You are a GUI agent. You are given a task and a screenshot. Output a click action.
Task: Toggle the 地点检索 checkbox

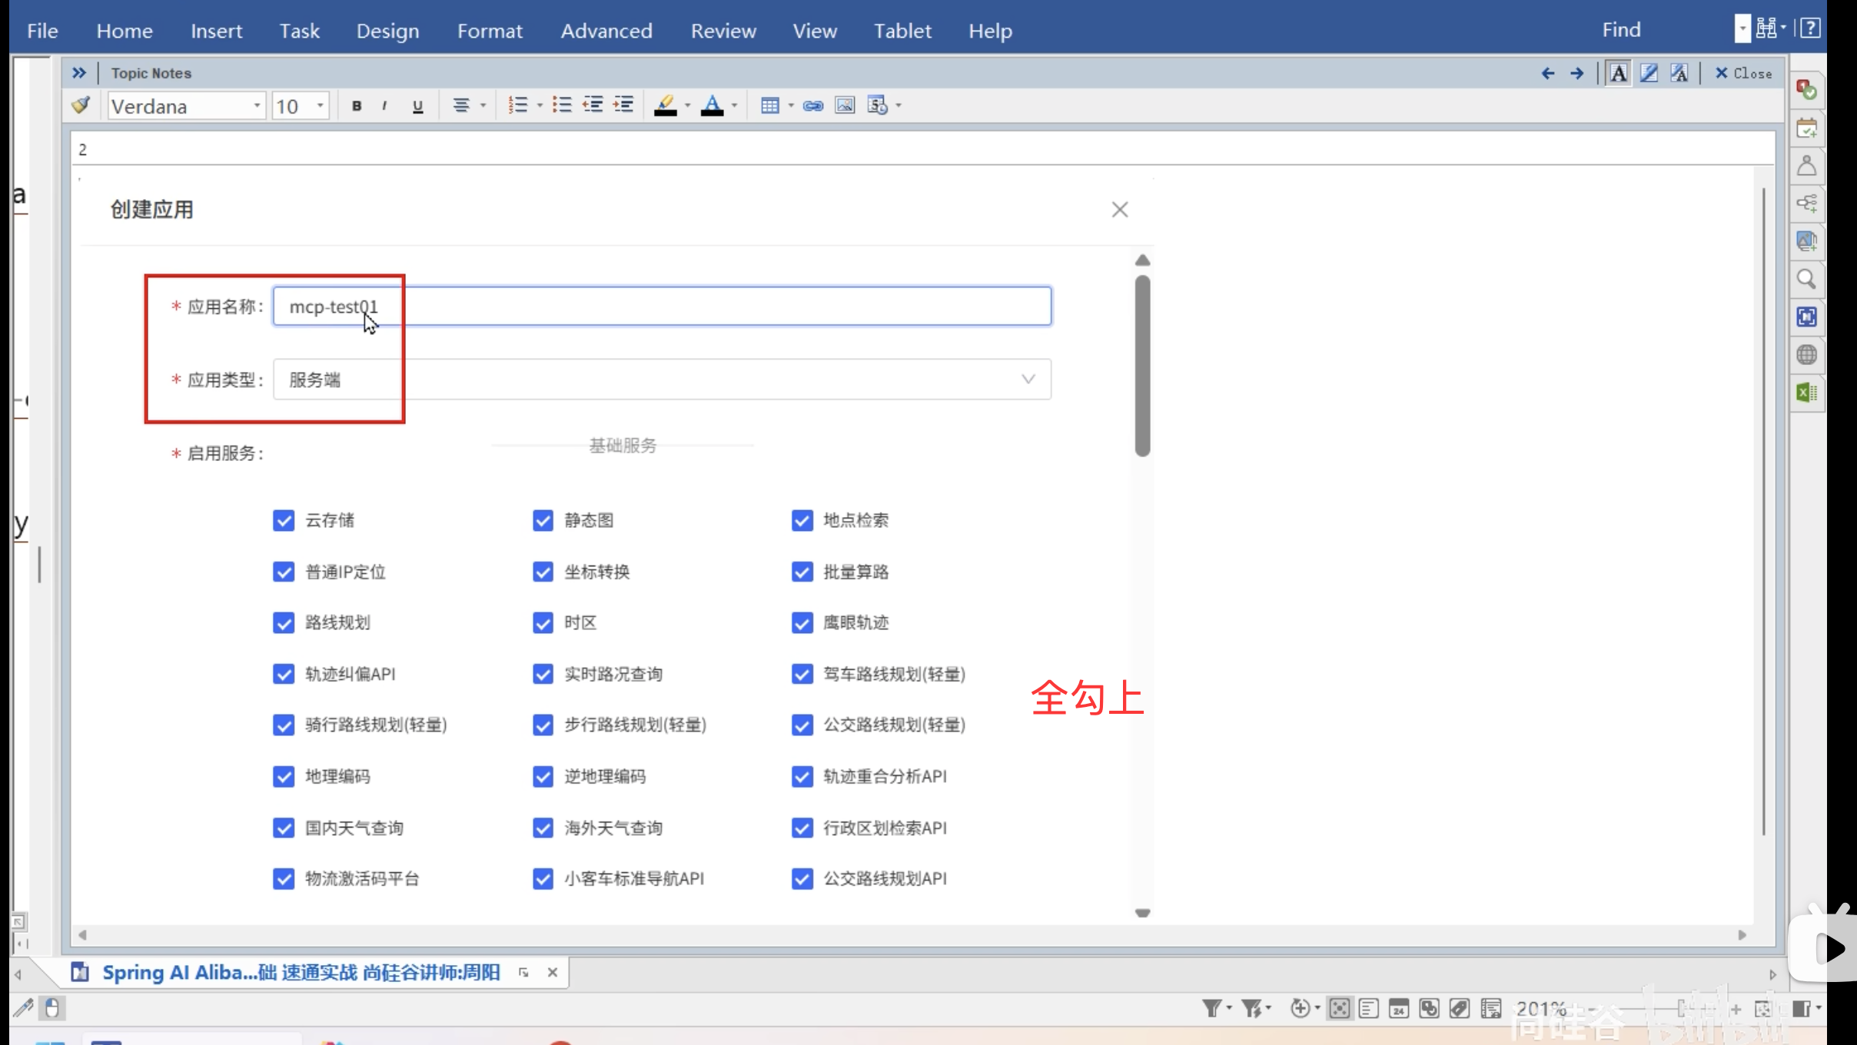tap(802, 520)
